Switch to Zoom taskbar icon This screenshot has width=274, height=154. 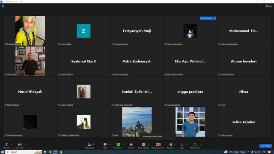(x=56, y=152)
